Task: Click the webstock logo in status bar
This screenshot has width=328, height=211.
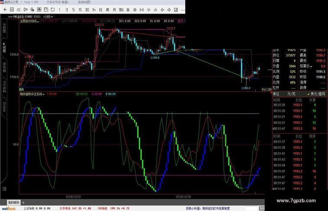Action: [9, 208]
